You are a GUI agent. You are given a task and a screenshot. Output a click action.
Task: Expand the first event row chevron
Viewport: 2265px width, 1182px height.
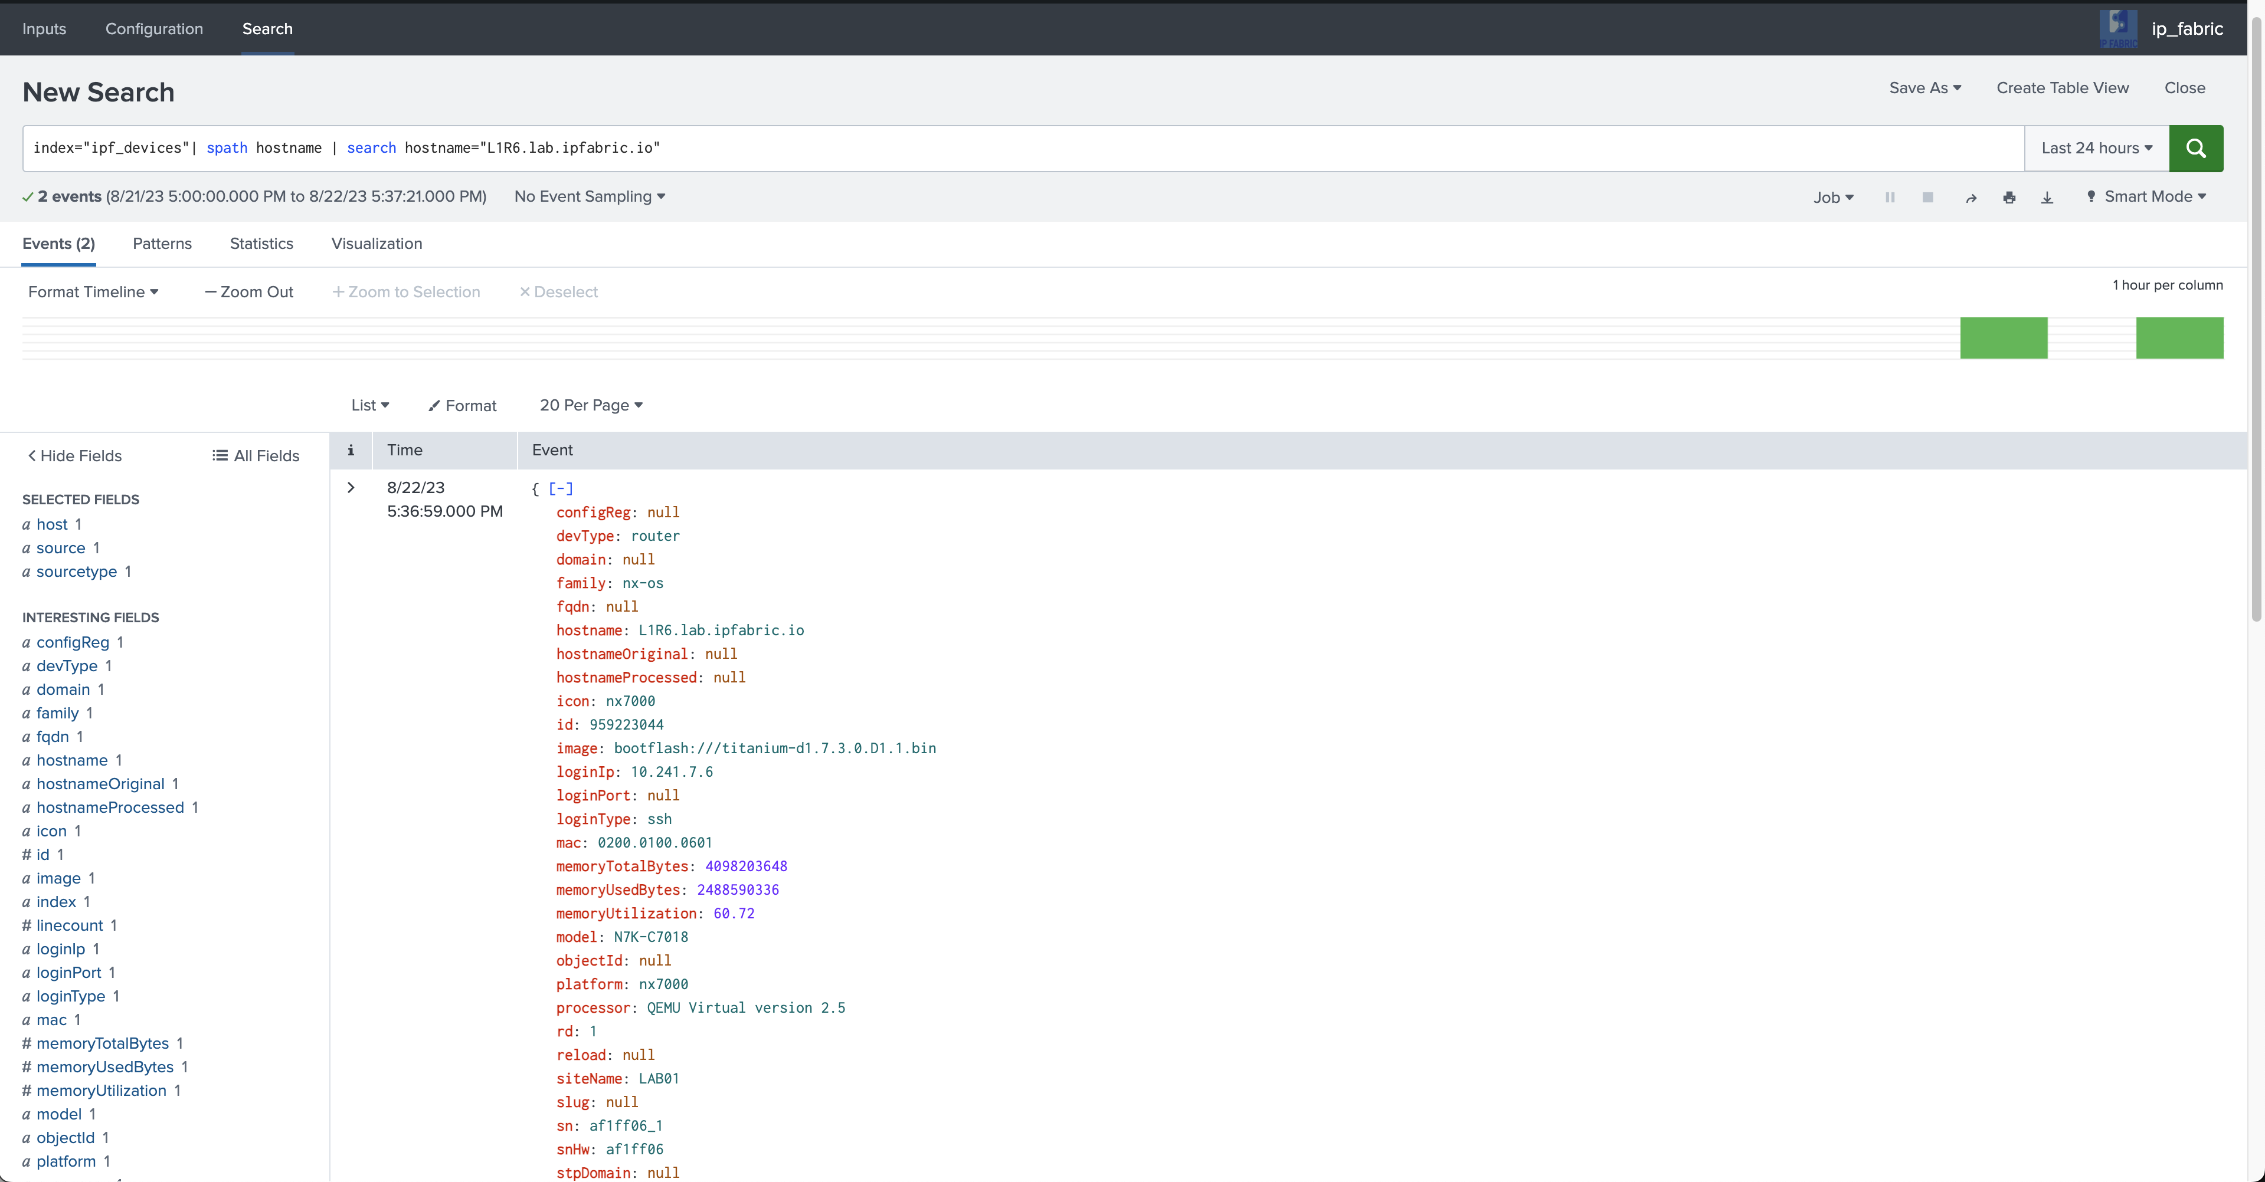pyautogui.click(x=351, y=487)
